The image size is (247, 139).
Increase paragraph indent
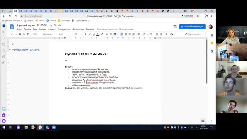point(161,34)
